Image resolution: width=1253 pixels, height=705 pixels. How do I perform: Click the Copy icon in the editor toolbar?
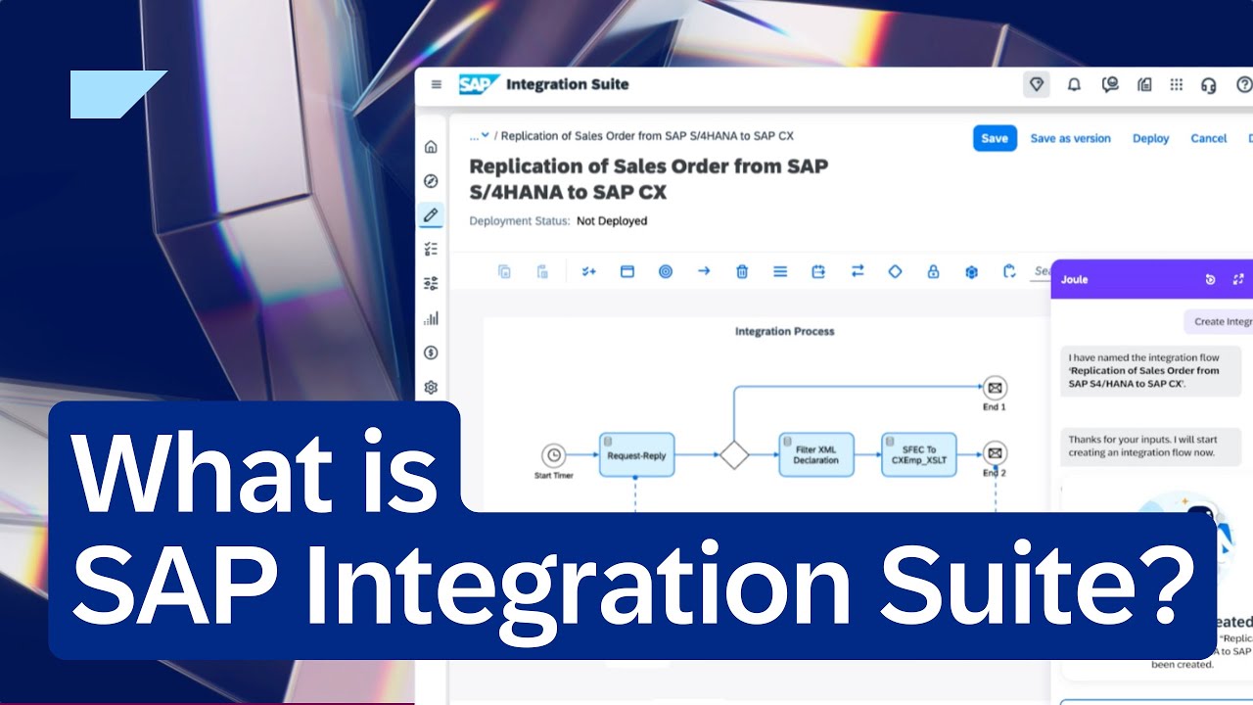pyautogui.click(x=504, y=271)
